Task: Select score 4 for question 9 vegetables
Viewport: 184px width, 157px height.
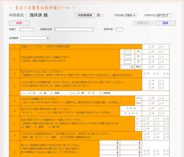Action: [155, 154]
